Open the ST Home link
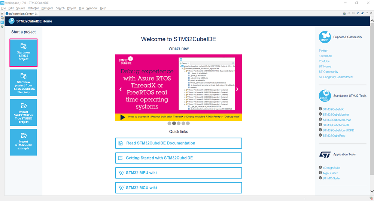Viewport: 374px width, 201px height. point(325,66)
